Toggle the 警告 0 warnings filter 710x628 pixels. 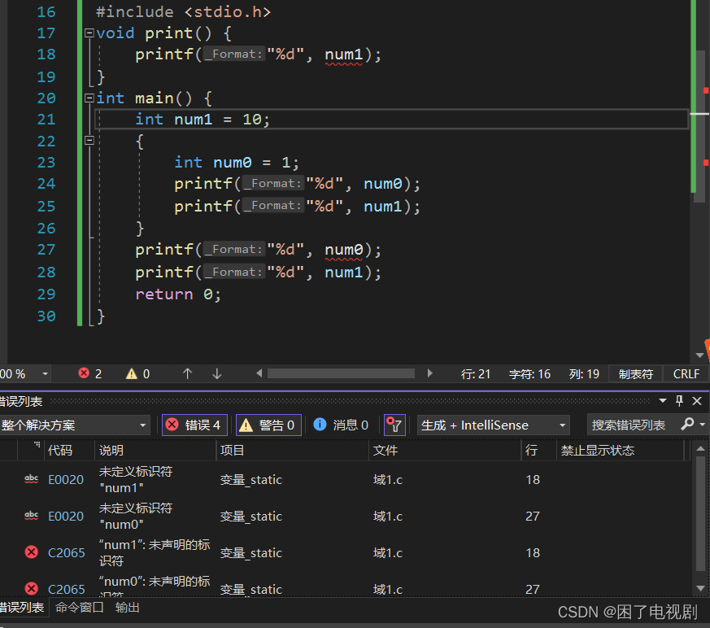pyautogui.click(x=269, y=425)
